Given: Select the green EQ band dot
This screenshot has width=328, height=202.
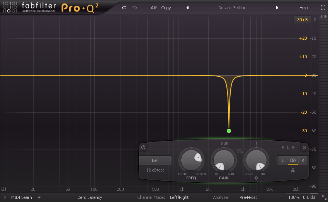Looking at the screenshot, I should coord(229,131).
